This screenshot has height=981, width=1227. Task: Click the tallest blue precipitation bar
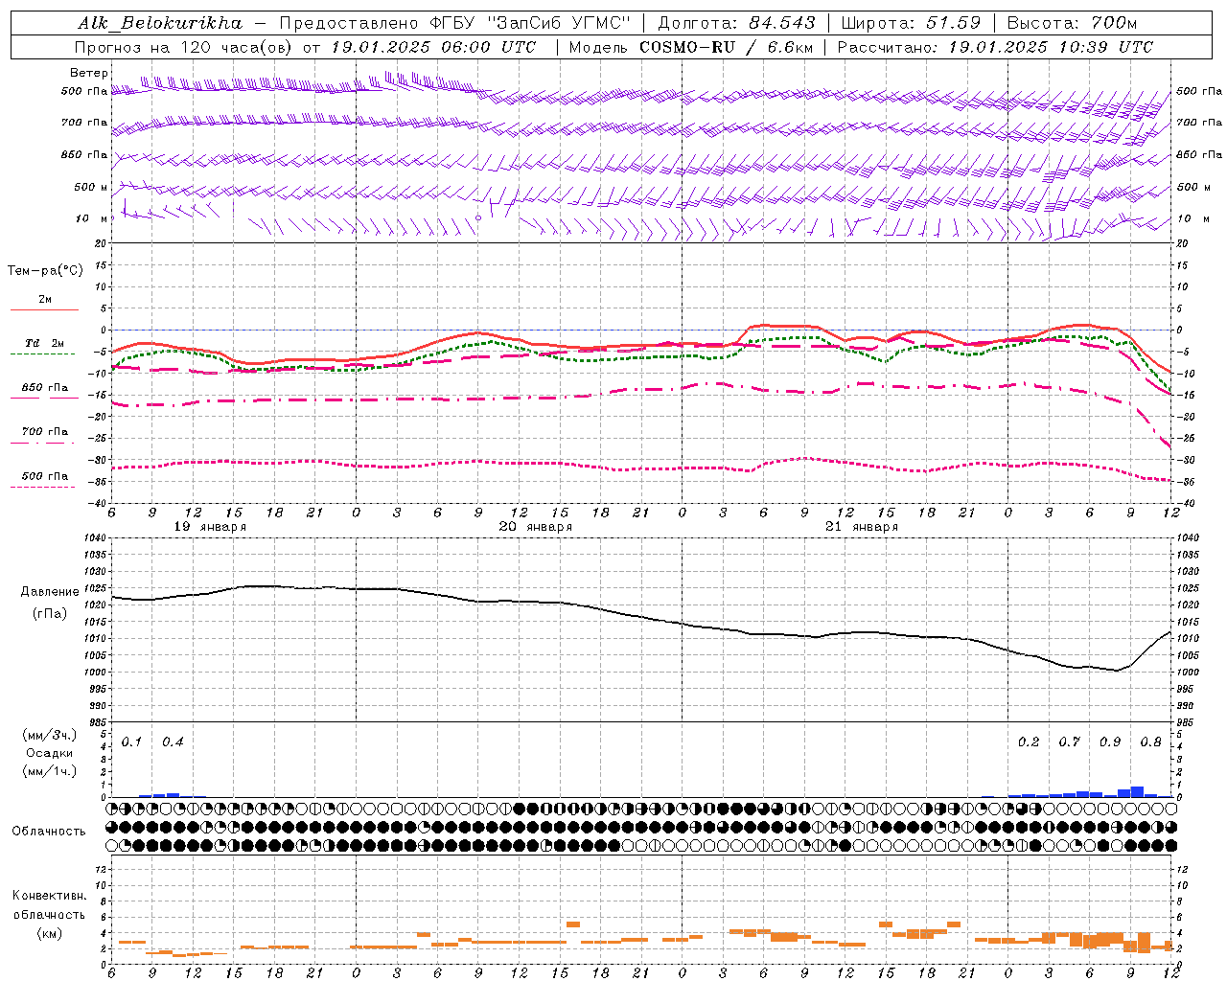[x=1138, y=792]
